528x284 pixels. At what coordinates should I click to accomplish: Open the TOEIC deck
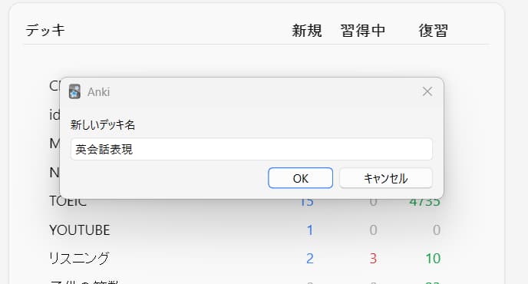(68, 202)
